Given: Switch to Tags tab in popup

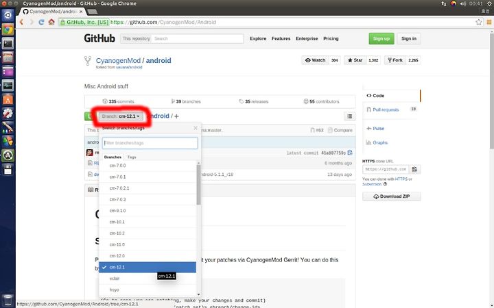Looking at the screenshot, I should click(132, 157).
